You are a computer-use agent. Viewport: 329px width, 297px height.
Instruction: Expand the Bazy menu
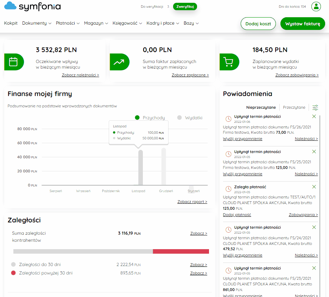point(191,23)
